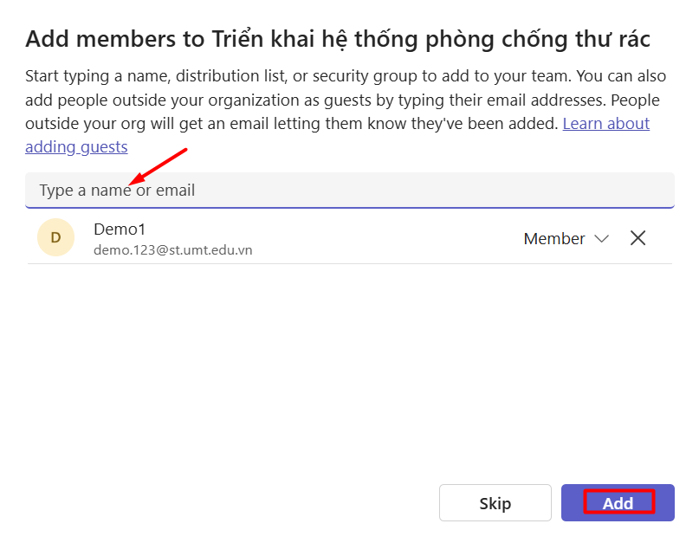Focus the Type a name or email field
699x543 pixels.
coord(346,190)
